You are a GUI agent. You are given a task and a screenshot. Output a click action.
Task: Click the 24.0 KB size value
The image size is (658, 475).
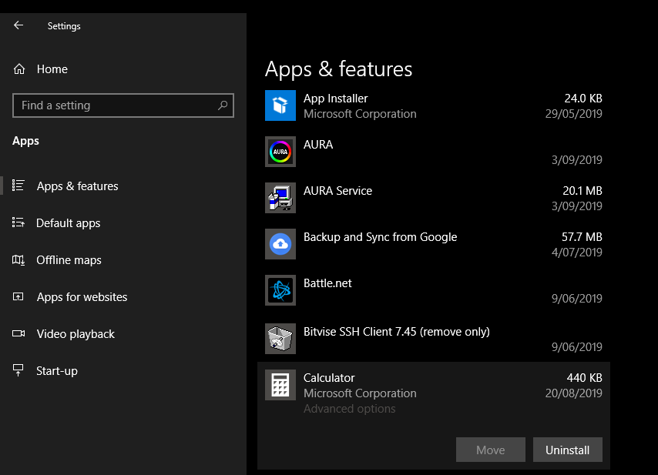tap(583, 99)
